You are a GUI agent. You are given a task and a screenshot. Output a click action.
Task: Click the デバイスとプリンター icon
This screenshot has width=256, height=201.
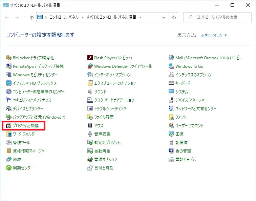9,108
